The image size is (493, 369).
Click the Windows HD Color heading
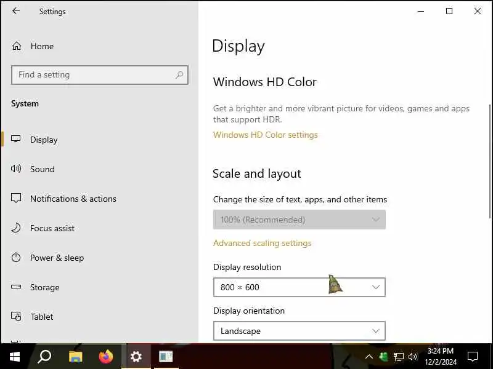click(x=265, y=82)
